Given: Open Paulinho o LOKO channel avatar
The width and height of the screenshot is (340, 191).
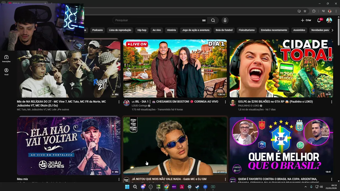Looking at the screenshot, I should click(x=233, y=103).
